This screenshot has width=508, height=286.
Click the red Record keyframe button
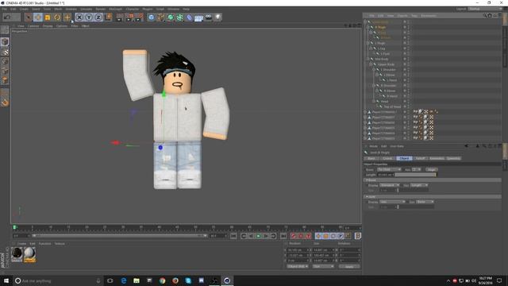click(293, 236)
